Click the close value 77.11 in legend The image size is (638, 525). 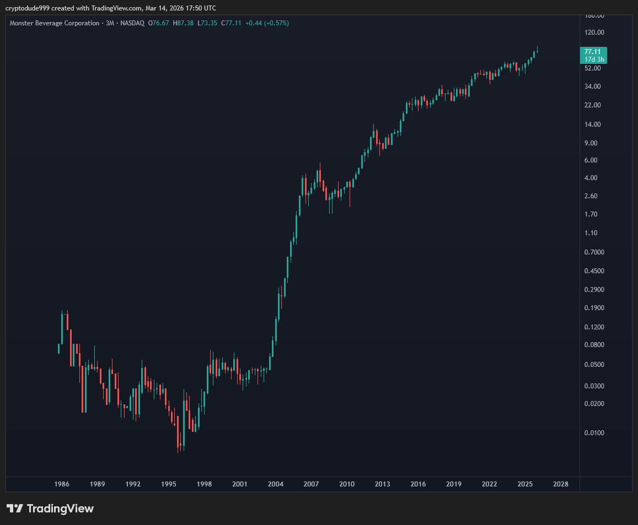[233, 23]
